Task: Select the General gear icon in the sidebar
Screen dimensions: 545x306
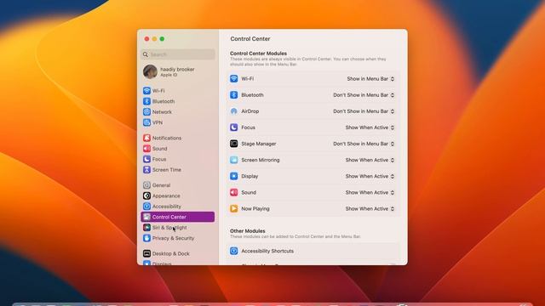Action: (x=146, y=185)
